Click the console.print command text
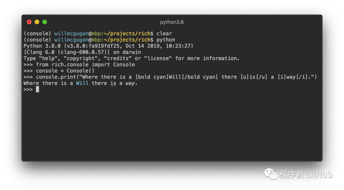 pyautogui.click(x=57, y=77)
